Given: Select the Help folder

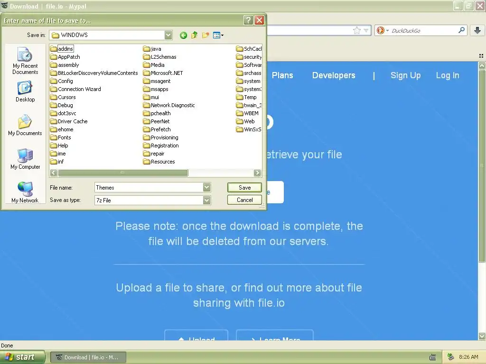Looking at the screenshot, I should (59, 145).
